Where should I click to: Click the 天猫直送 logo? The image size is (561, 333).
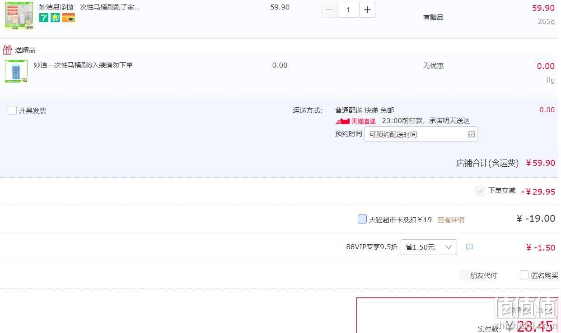(355, 121)
